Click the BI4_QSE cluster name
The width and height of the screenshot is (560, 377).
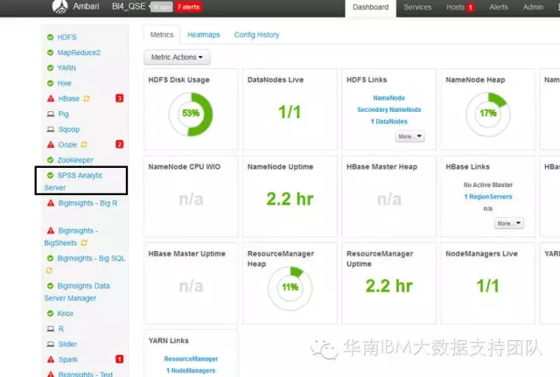coord(129,6)
